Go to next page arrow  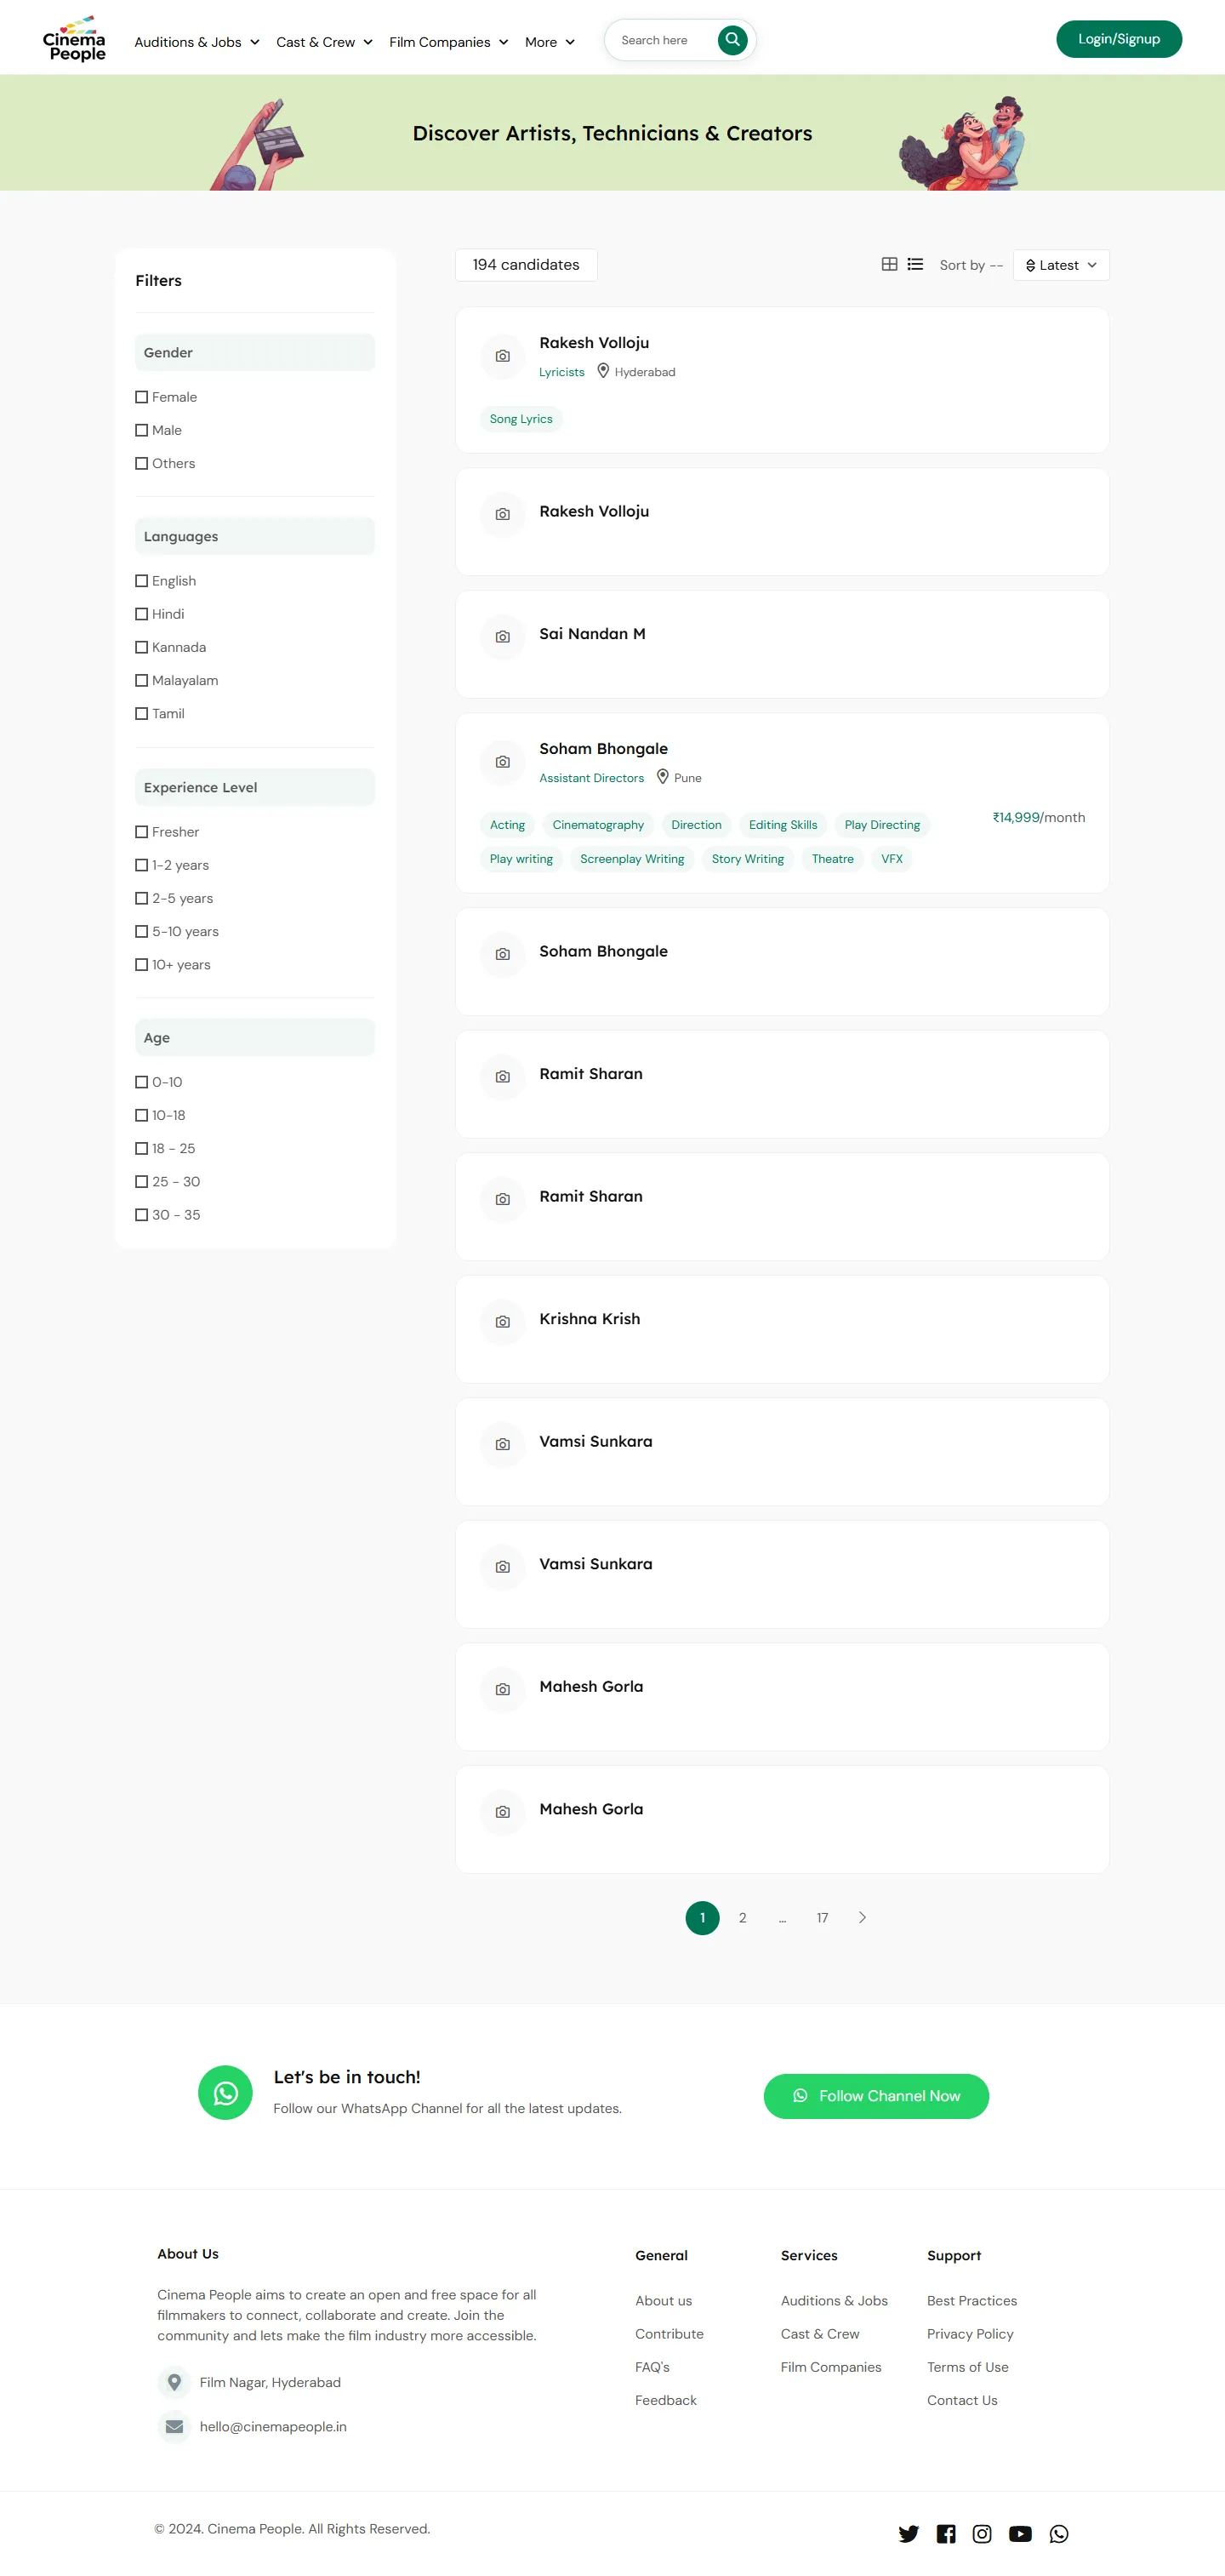click(x=862, y=1917)
